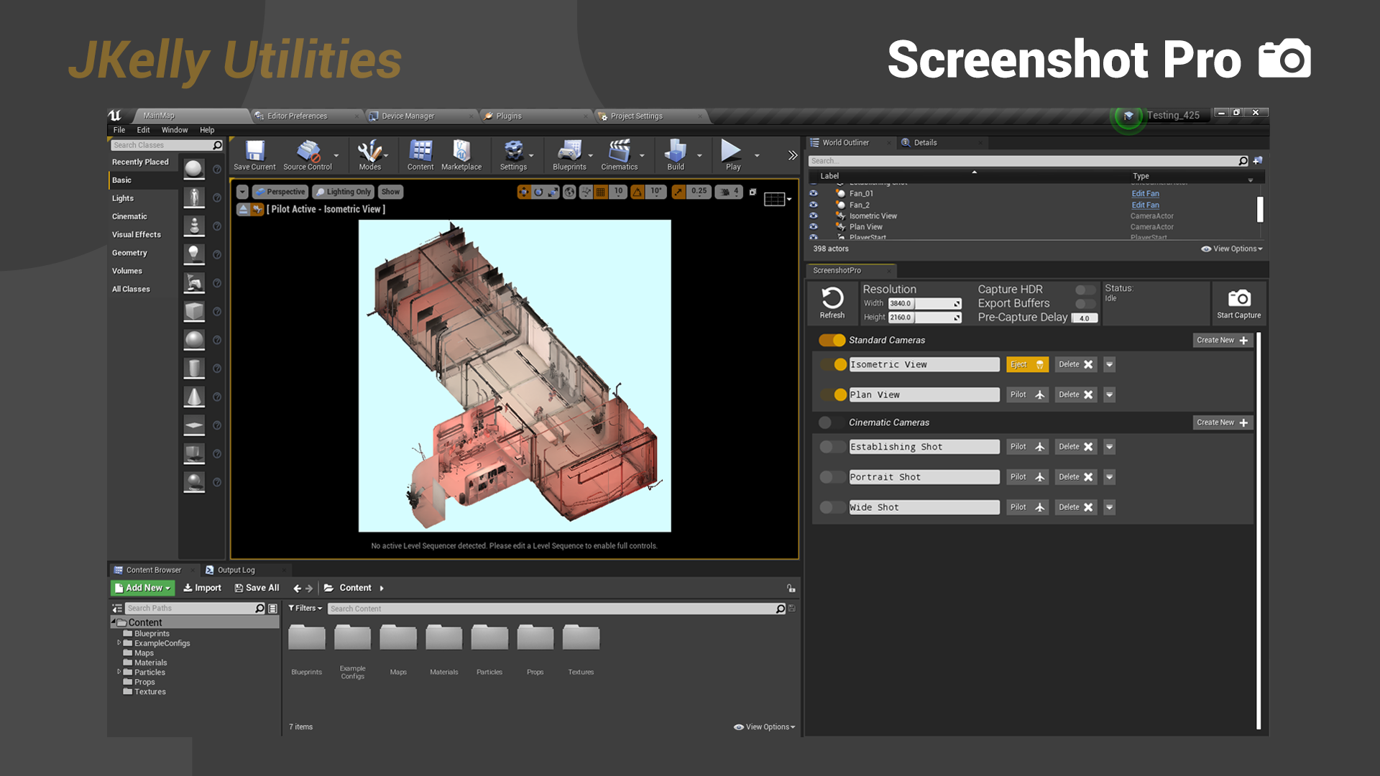Open the viewport options dropdown arrow

(242, 192)
